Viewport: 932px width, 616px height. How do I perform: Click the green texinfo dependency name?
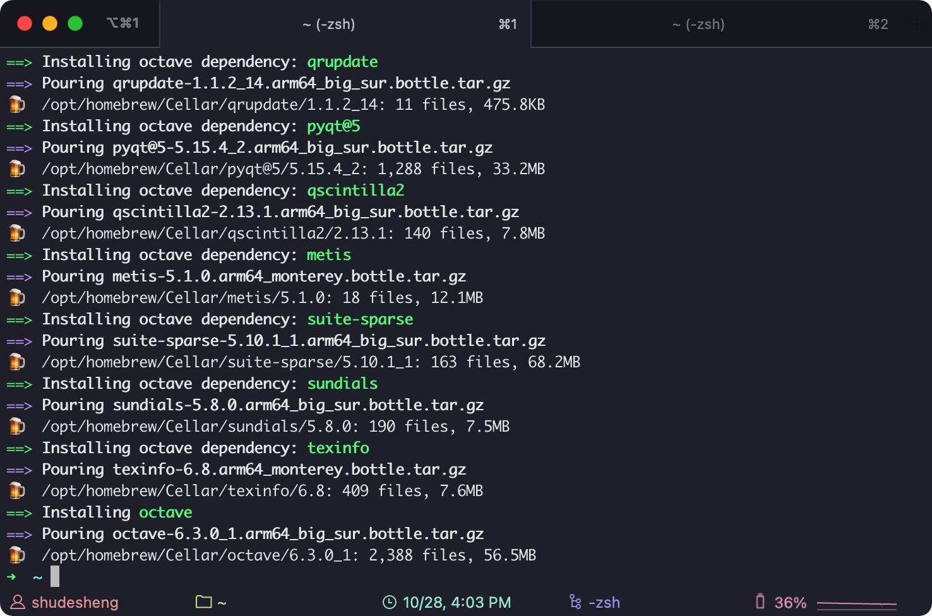coord(338,448)
